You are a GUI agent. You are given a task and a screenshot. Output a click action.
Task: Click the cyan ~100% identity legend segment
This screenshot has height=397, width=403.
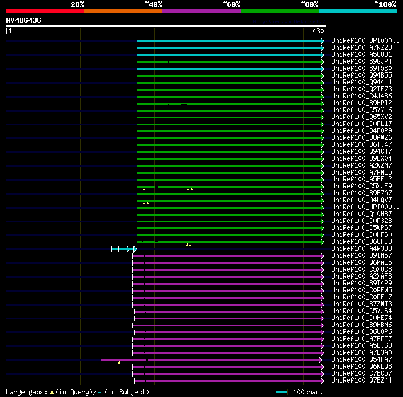click(x=358, y=11)
